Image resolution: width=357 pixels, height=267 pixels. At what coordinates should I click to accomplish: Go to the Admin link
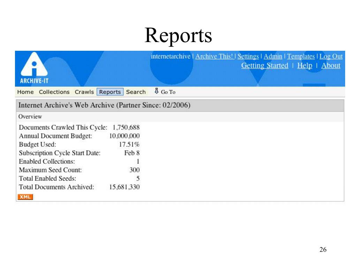point(273,56)
